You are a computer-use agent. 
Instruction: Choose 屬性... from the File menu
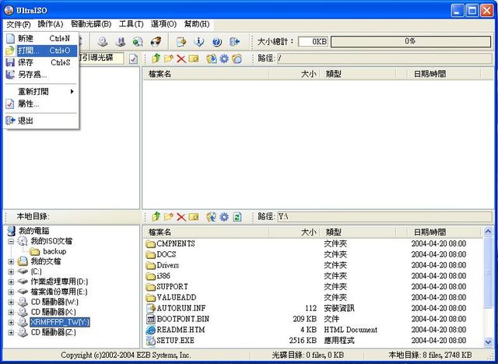pyautogui.click(x=41, y=103)
